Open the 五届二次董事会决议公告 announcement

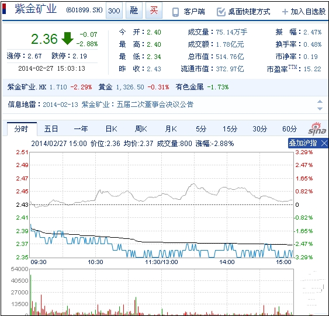[x=155, y=104]
